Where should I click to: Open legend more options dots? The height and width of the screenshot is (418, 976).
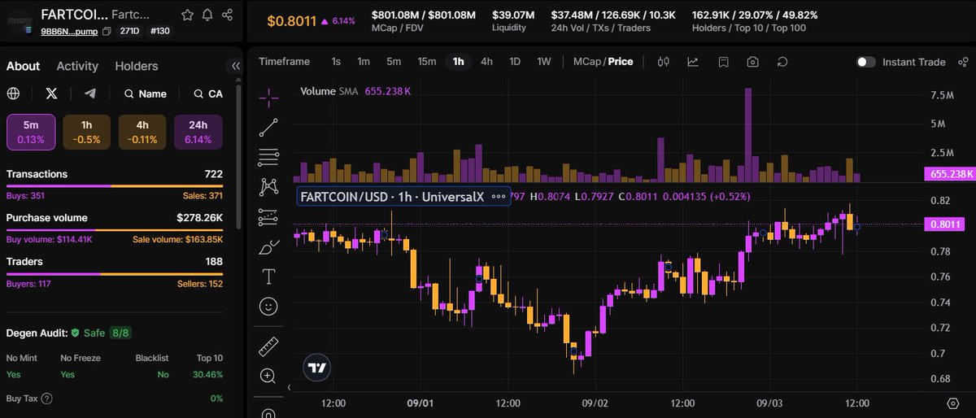[x=499, y=196]
